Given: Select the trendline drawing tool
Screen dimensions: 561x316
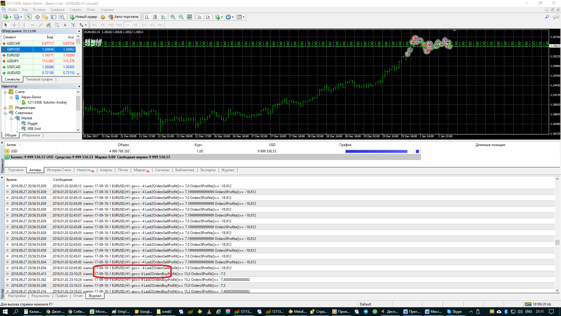Looking at the screenshot, I should (41, 25).
